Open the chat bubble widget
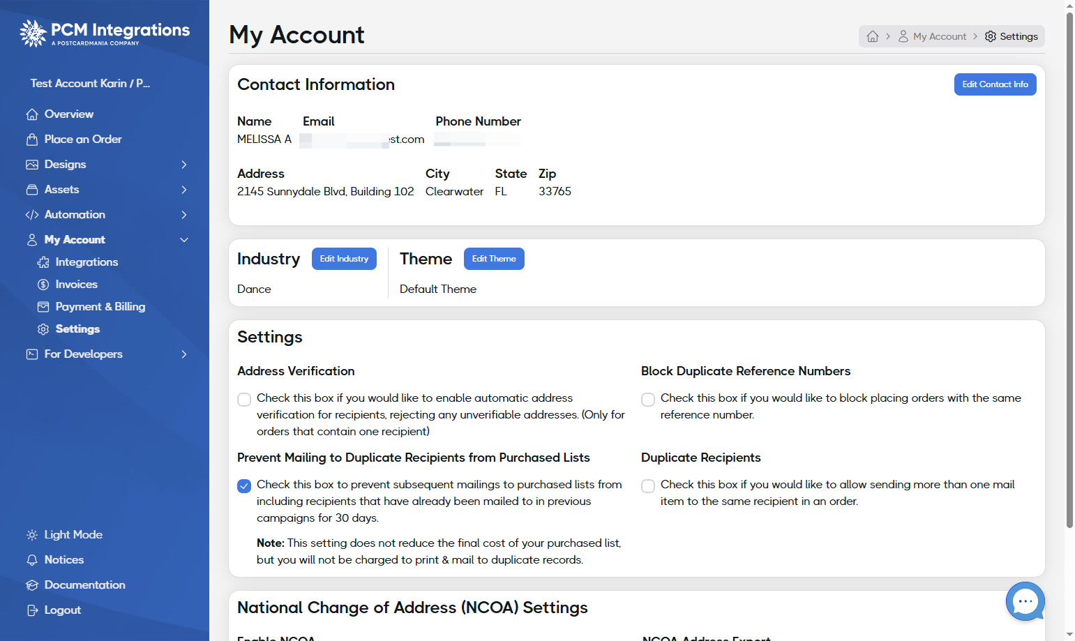1075x641 pixels. click(1025, 601)
